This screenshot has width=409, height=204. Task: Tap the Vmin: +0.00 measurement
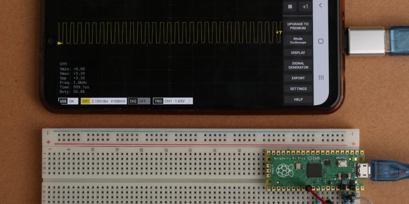point(72,69)
